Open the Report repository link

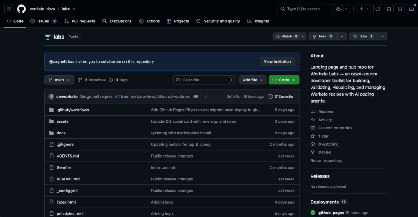pos(326,161)
